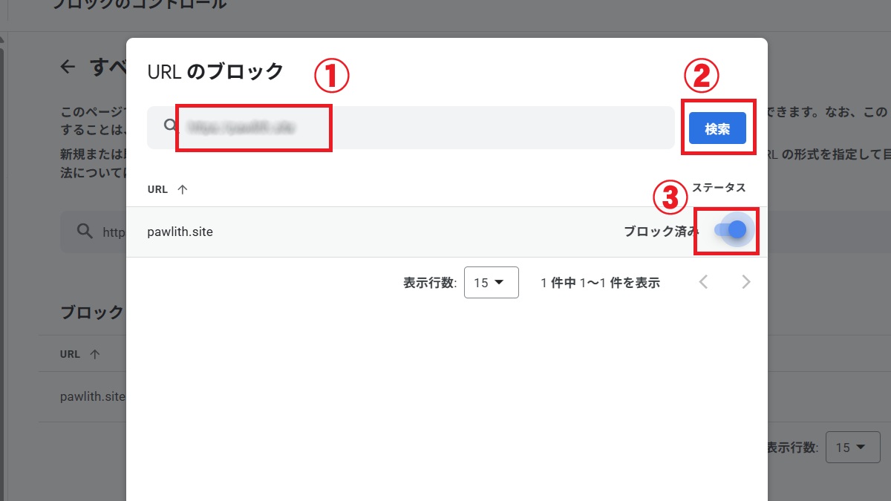Click the magnifier icon in the URL block dialog
Viewport: 891px width, 501px height.
169,125
